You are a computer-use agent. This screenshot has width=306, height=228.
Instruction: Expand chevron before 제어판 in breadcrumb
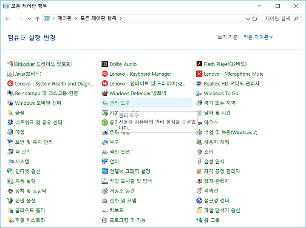pos(53,19)
